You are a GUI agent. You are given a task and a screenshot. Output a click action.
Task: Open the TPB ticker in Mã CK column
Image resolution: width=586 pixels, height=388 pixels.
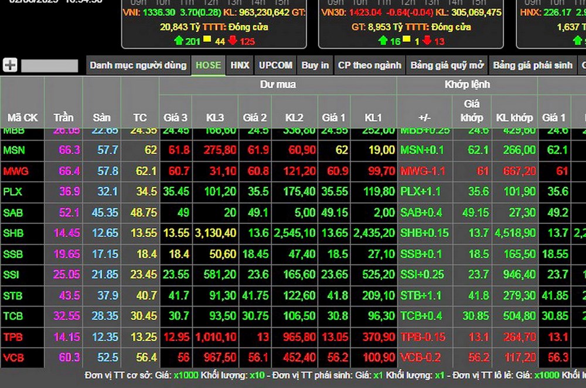coord(13,337)
